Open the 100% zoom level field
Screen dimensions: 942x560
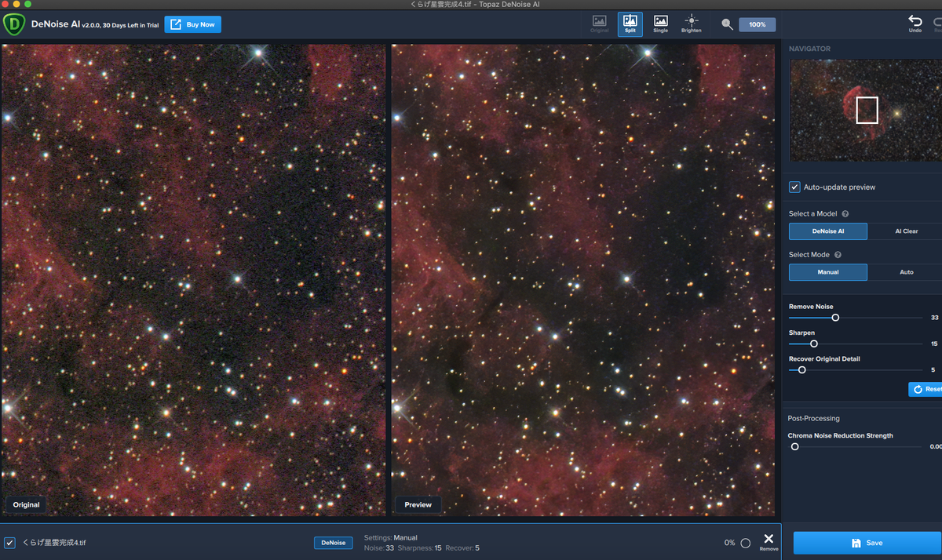757,24
